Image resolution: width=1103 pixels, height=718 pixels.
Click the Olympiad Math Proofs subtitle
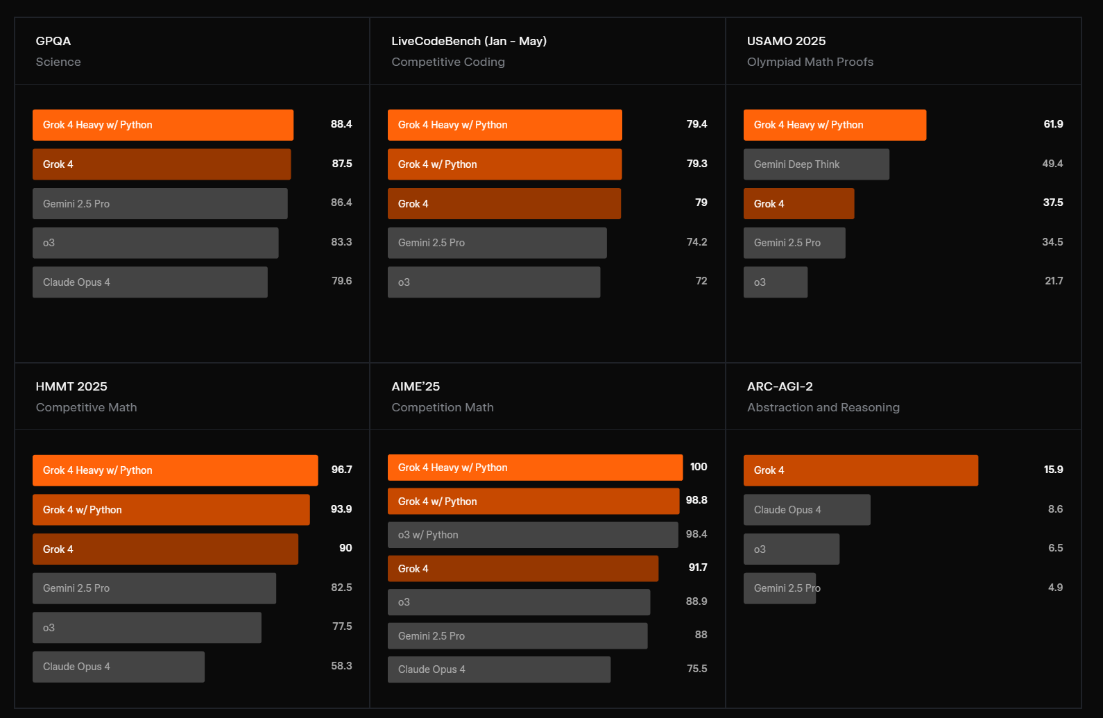[x=810, y=62]
